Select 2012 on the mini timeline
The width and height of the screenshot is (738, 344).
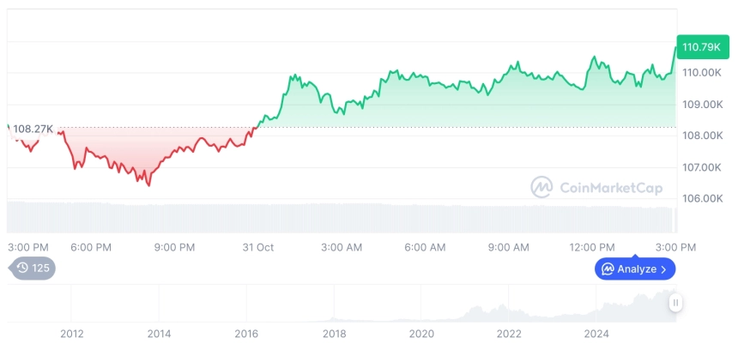[72, 334]
